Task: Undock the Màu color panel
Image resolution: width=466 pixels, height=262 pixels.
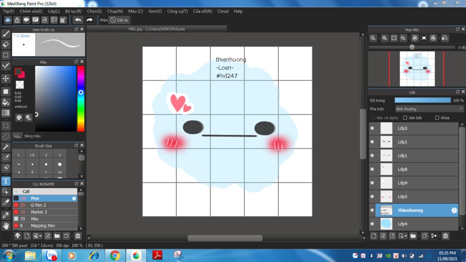Action: click(x=76, y=62)
